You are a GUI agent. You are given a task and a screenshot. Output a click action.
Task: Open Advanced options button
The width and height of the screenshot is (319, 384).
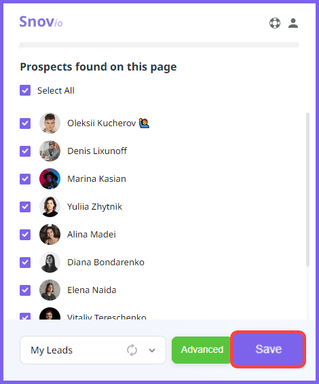202,349
